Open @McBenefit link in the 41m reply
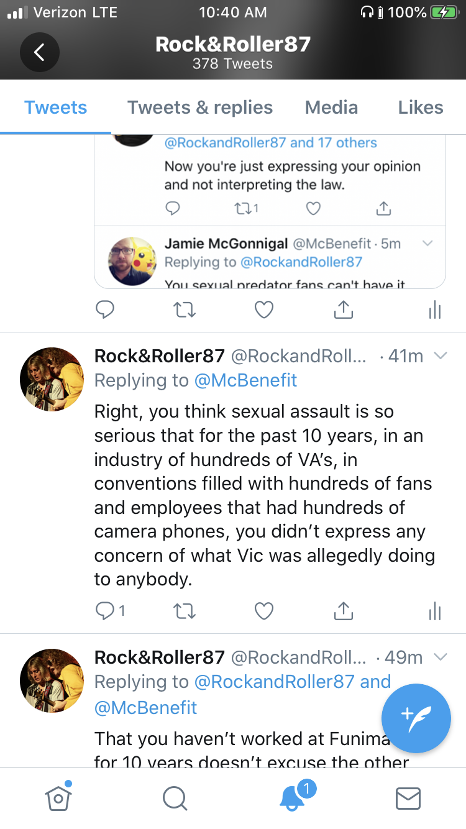The width and height of the screenshot is (466, 829). tap(245, 380)
